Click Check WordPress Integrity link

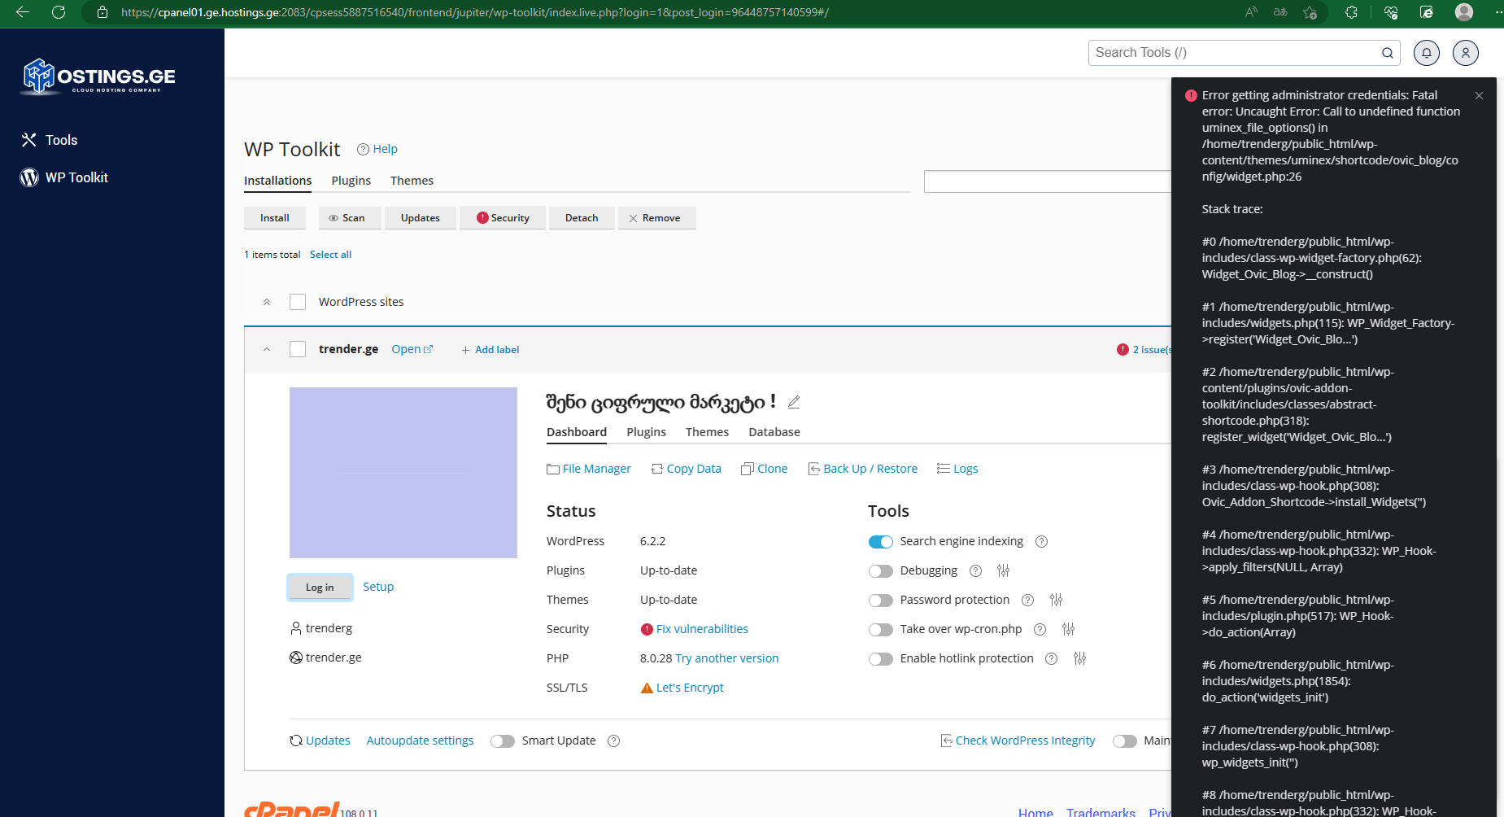[x=1018, y=741]
